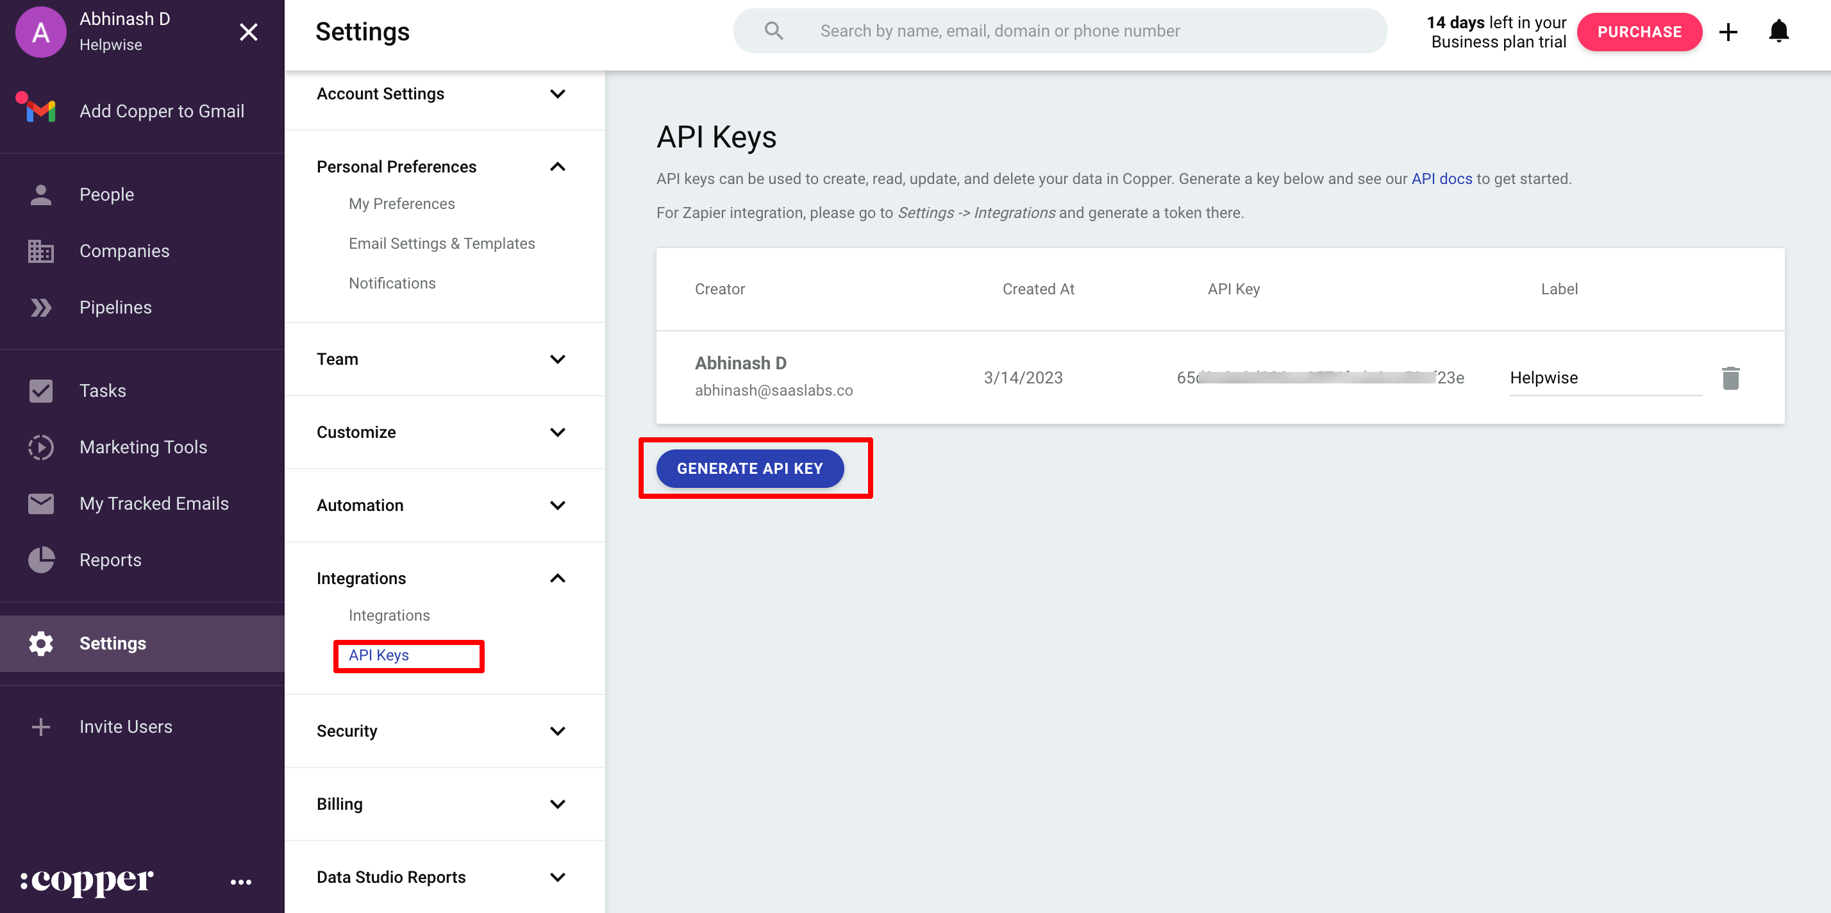
Task: Expand the Team section chevron
Action: 557,360
